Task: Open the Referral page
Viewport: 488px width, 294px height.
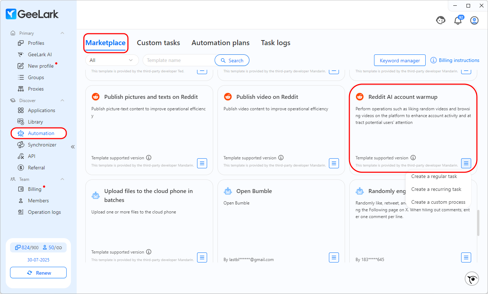Action: [36, 168]
